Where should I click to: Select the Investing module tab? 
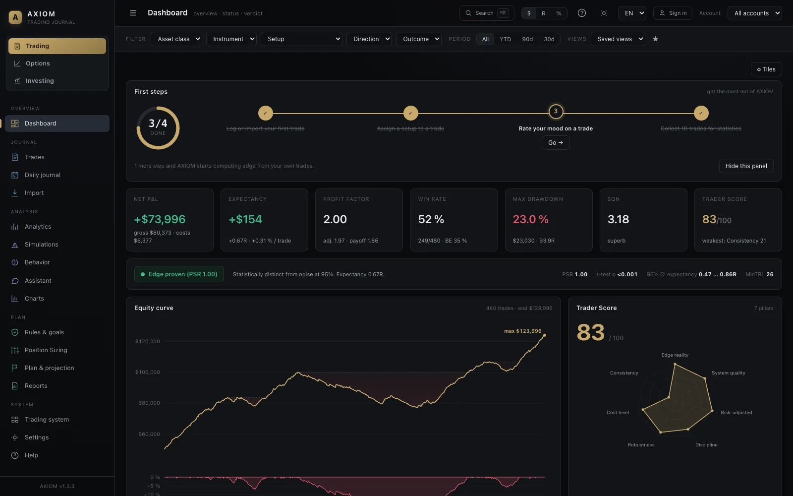point(57,81)
